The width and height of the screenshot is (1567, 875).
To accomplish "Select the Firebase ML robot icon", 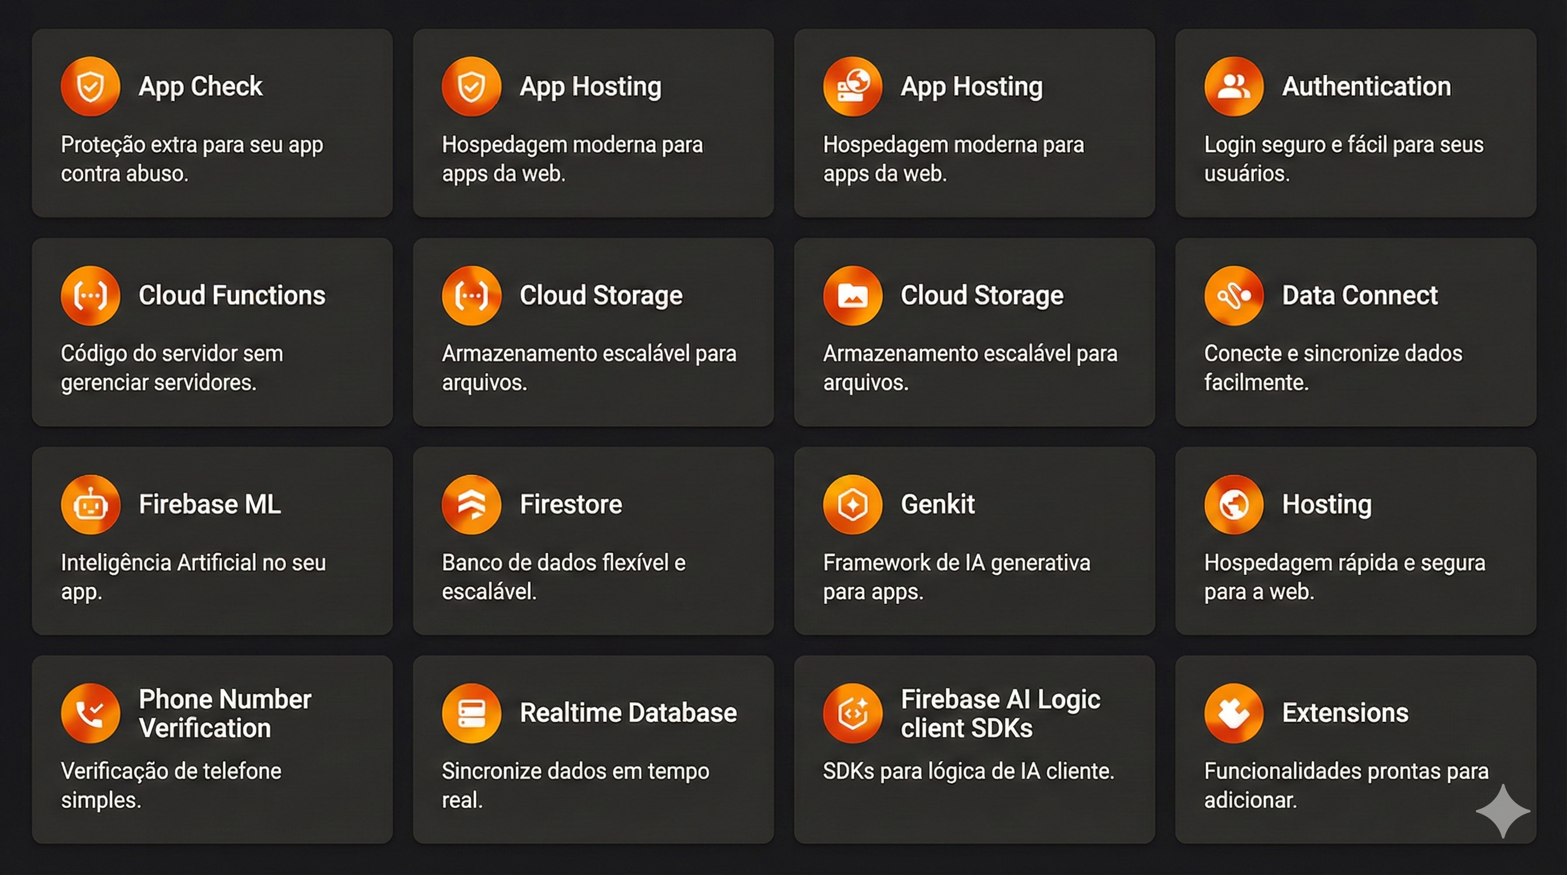I will tap(90, 504).
